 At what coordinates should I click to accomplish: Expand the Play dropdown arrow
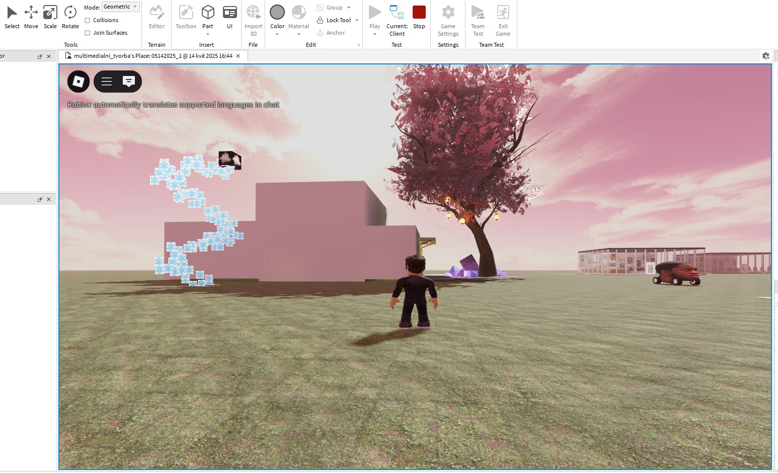point(375,34)
